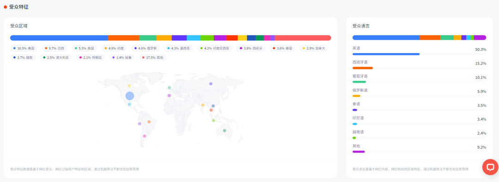
Task: Click the 15.2% language percentage
Action: point(480,64)
